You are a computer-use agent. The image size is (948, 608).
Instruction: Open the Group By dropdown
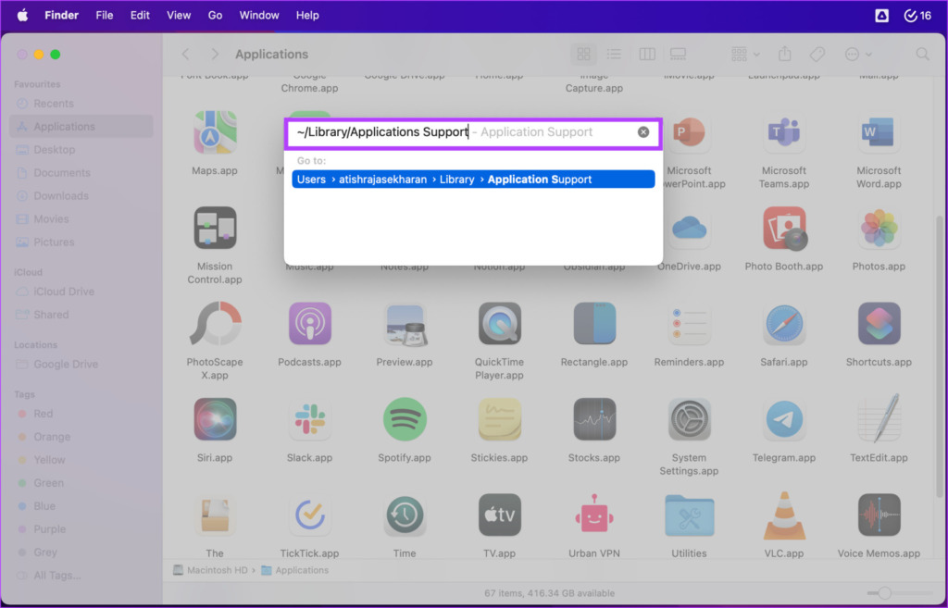(745, 55)
